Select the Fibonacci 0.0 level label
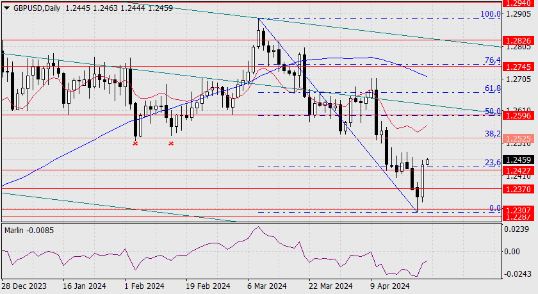The width and height of the screenshot is (538, 294). click(495, 208)
